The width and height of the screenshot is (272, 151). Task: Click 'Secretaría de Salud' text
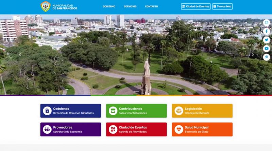point(197,132)
